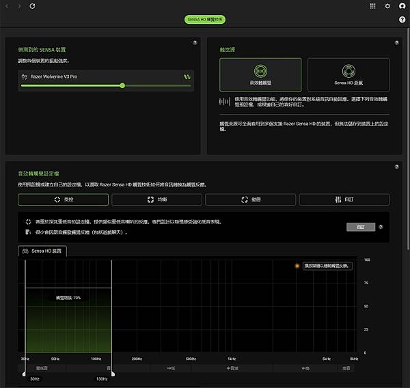Click the help icon in haptic source panel
The height and width of the screenshot is (388, 410).
click(396, 42)
